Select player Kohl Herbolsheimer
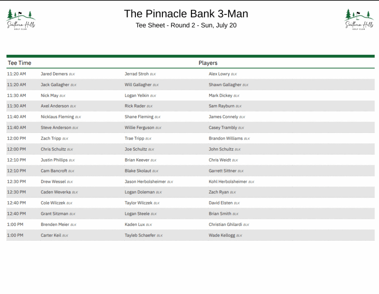This screenshot has height=294, width=379. [x=228, y=181]
